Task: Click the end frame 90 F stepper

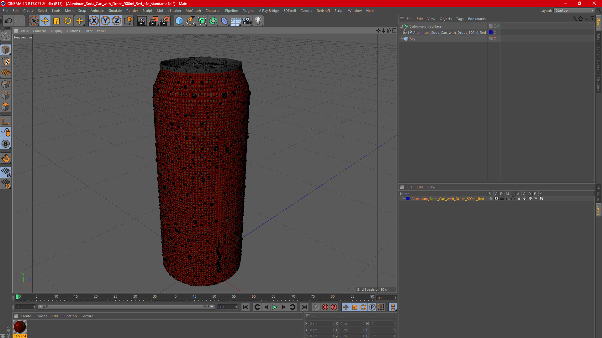Action: click(x=236, y=307)
